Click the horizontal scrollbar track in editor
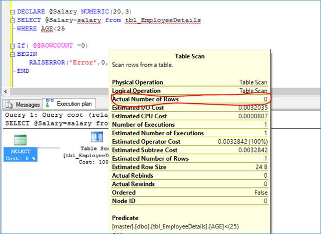This screenshot has height=234, width=321. tap(59, 92)
